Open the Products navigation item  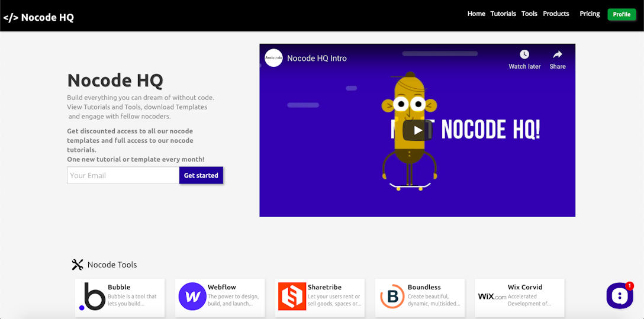click(556, 14)
